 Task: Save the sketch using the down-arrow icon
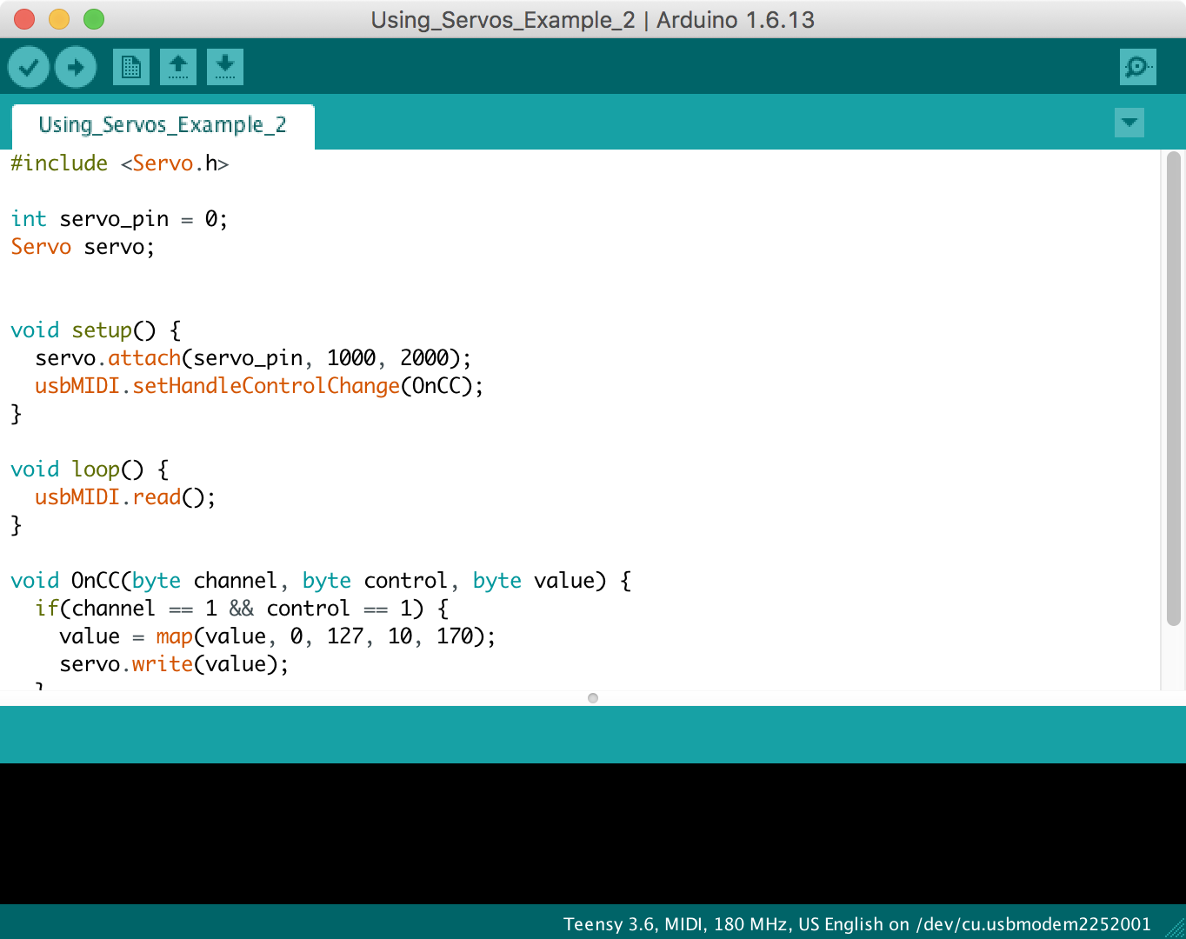(x=224, y=66)
